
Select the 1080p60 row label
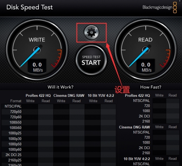pyautogui.click(x=15, y=149)
